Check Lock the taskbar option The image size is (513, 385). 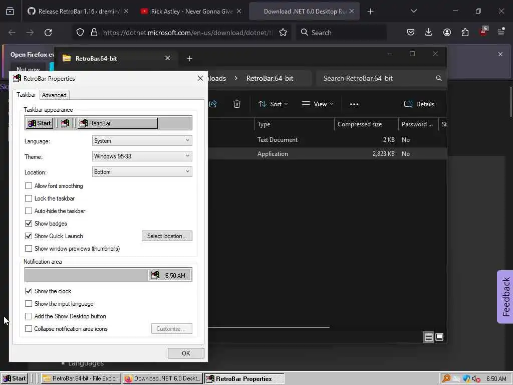(29, 199)
